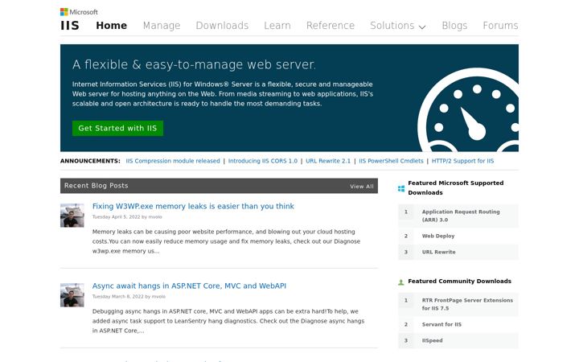This screenshot has width=579, height=362.
Task: Open the IIS site logo link
Action: pyautogui.click(x=70, y=26)
